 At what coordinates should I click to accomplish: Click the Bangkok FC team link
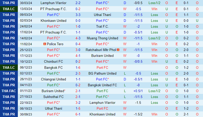[53, 68]
